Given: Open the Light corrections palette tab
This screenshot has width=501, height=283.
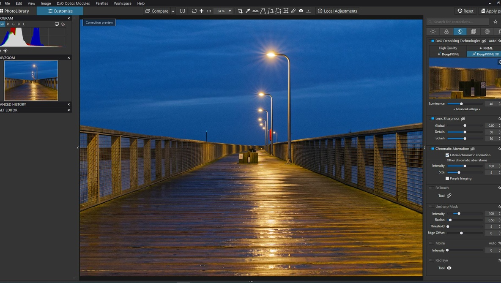Looking at the screenshot, I should [x=433, y=32].
